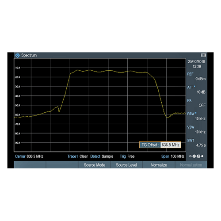
Task: Tap the REF 0 dBm parameter
Action: click(196, 76)
